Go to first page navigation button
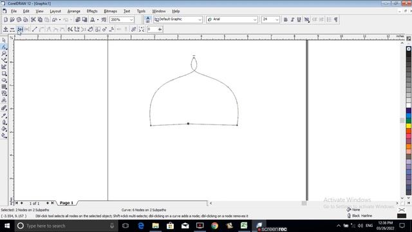 point(17,203)
